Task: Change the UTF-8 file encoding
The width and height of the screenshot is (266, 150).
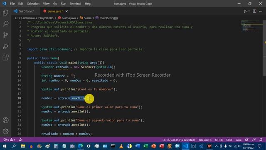Action: point(219,140)
